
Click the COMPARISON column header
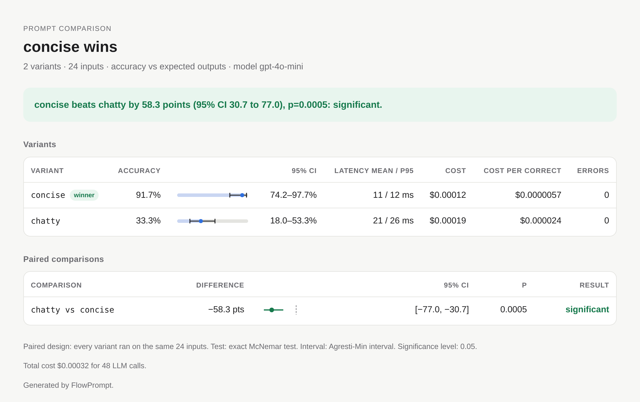pos(56,285)
